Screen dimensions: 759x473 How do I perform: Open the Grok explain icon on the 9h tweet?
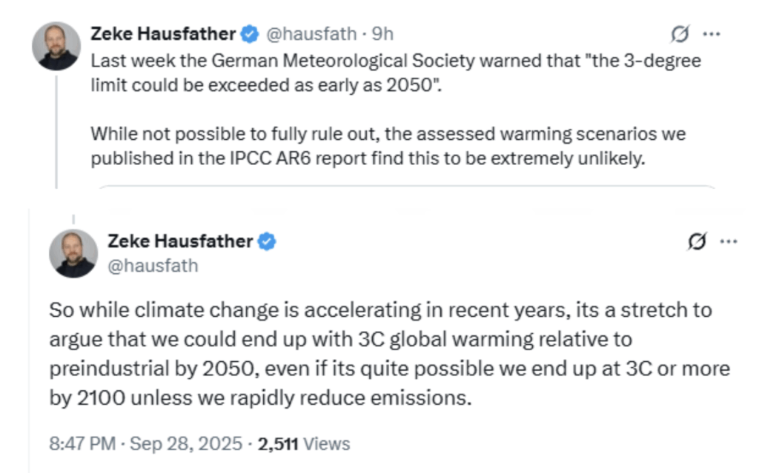pos(680,34)
